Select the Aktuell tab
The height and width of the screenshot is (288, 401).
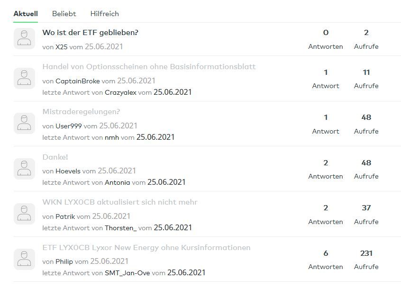(26, 14)
